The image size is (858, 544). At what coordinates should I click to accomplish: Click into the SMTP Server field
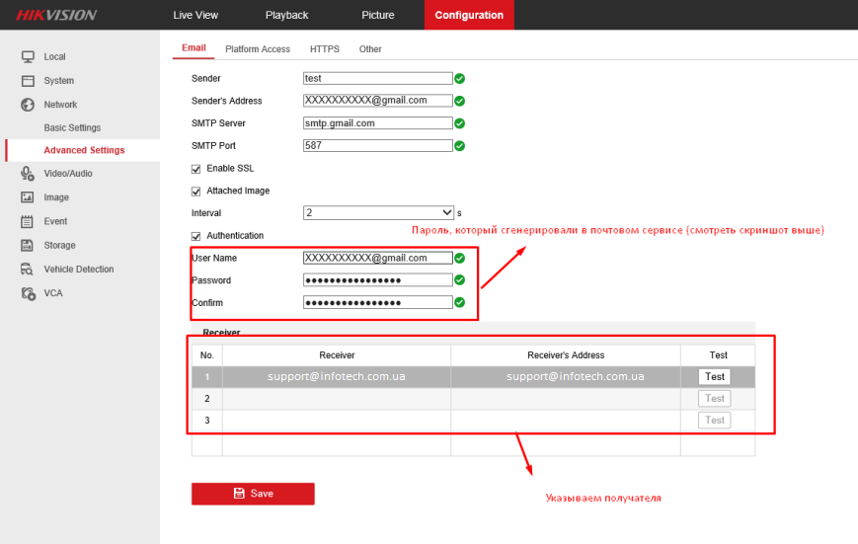point(378,123)
